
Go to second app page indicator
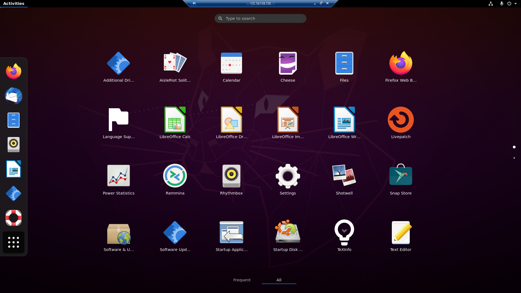coord(514,158)
